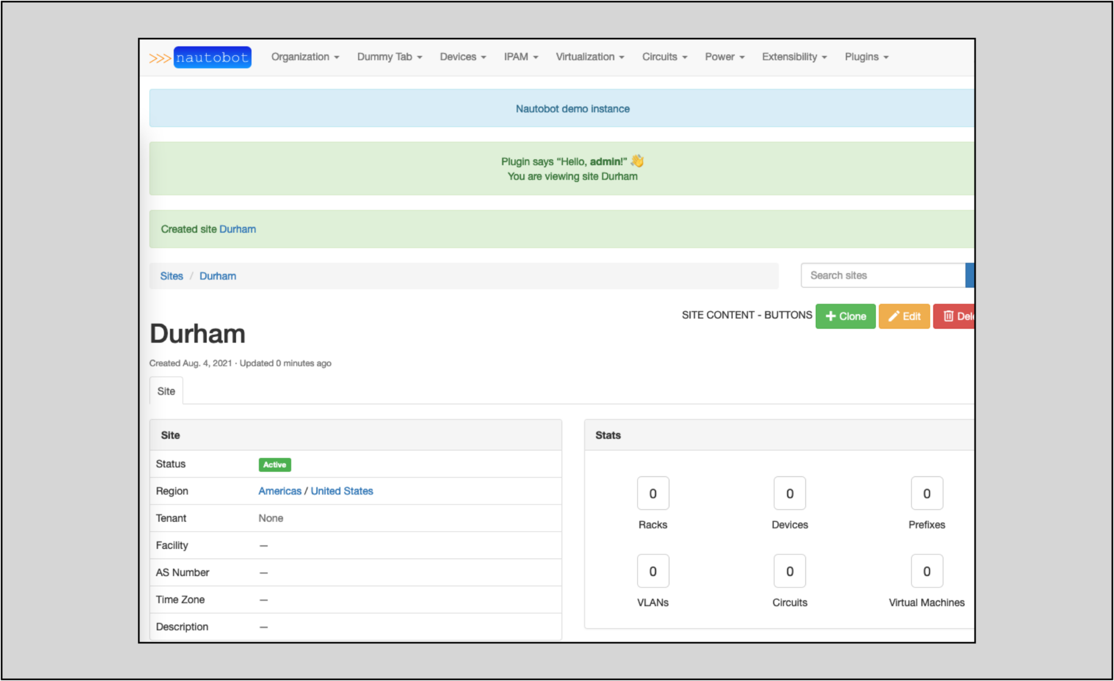The width and height of the screenshot is (1114, 681).
Task: Open the Plugins dropdown menu
Action: 866,57
